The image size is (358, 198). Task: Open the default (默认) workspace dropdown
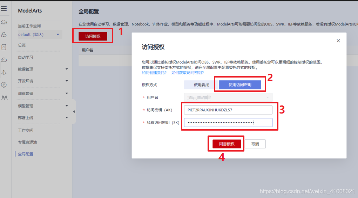[39, 35]
